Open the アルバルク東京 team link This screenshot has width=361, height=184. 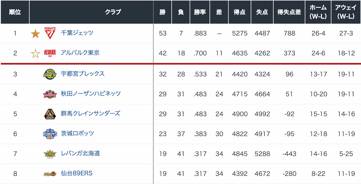click(x=80, y=53)
